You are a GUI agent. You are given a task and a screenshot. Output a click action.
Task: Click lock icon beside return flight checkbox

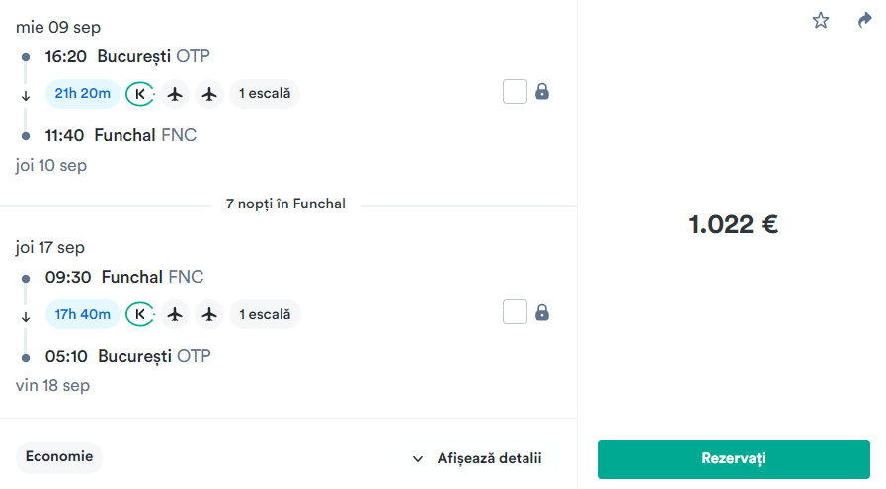tap(542, 313)
